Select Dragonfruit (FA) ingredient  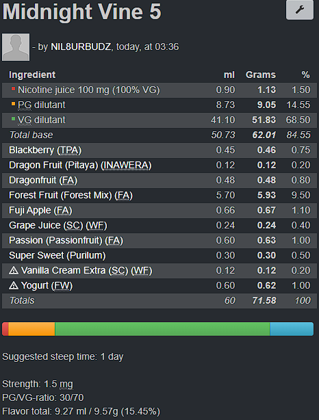pyautogui.click(x=43, y=181)
